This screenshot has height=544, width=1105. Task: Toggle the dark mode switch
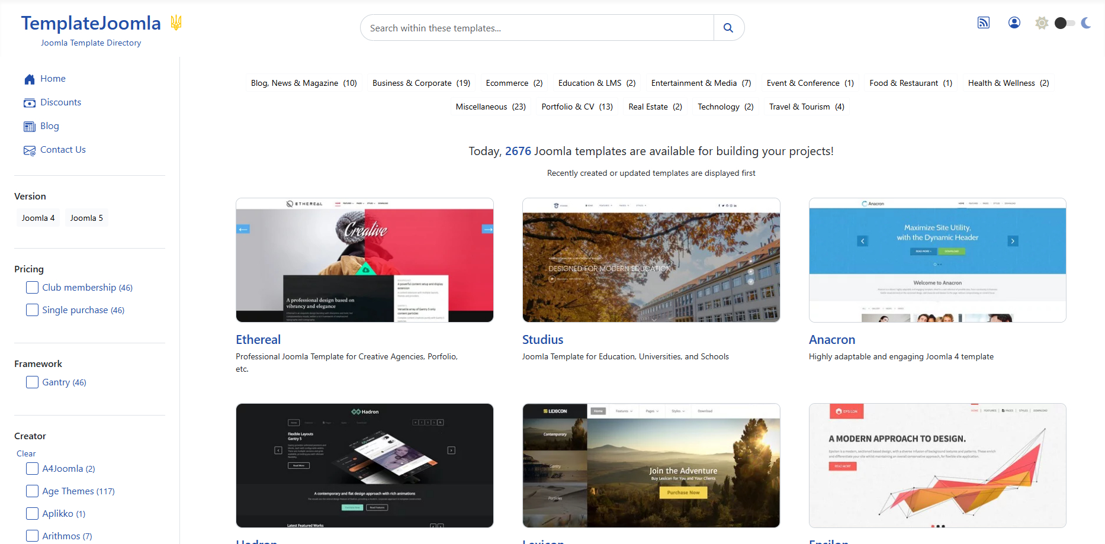1064,23
